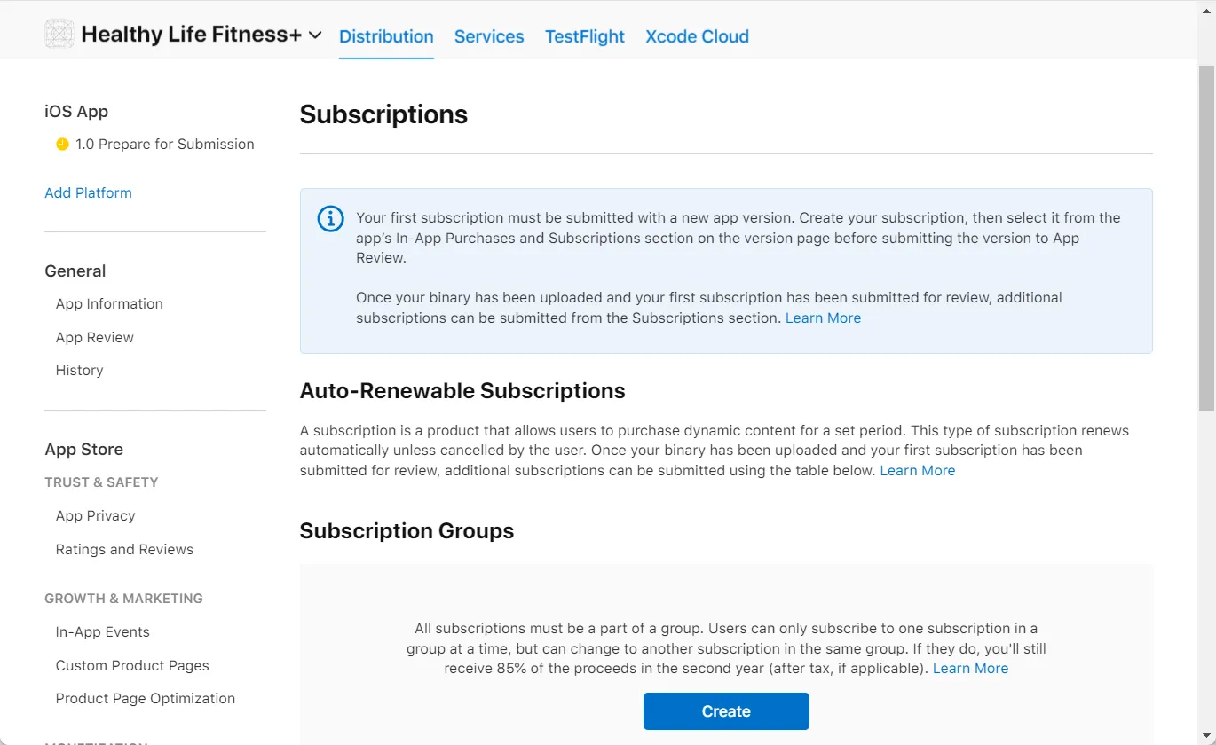The height and width of the screenshot is (745, 1216).
Task: Open the Services tab
Action: click(x=489, y=36)
